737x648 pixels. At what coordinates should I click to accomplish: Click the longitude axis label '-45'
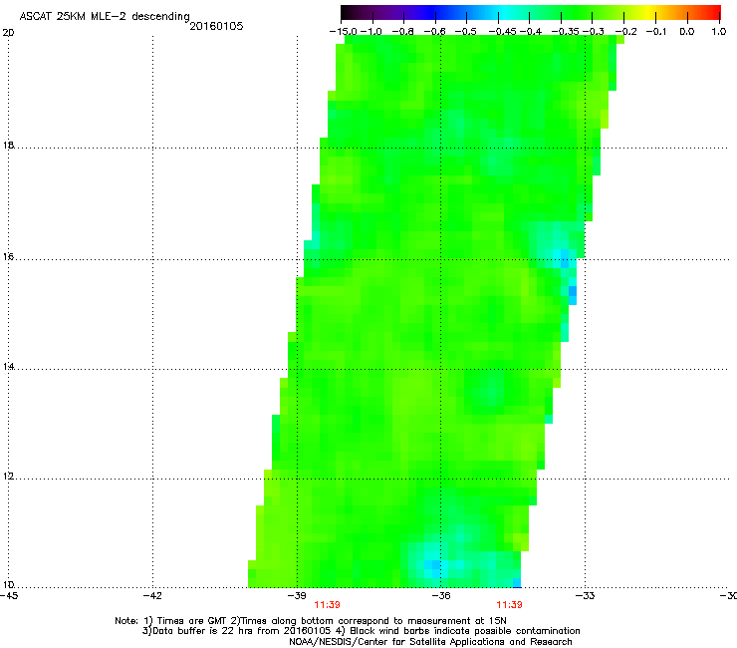click(x=9, y=596)
